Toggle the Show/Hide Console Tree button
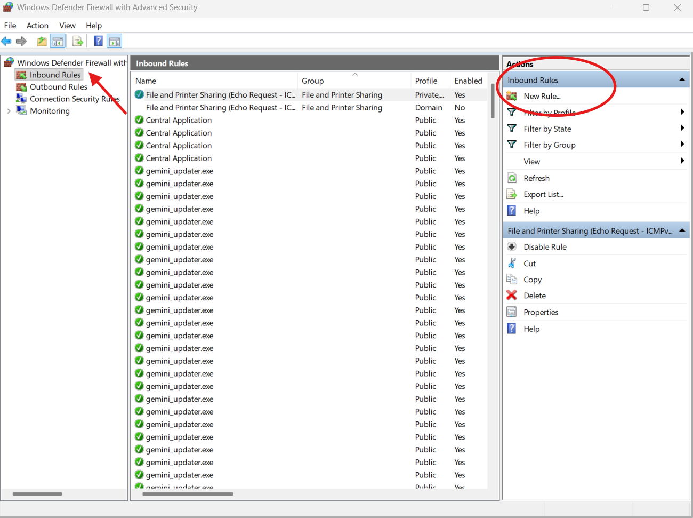 [58, 41]
